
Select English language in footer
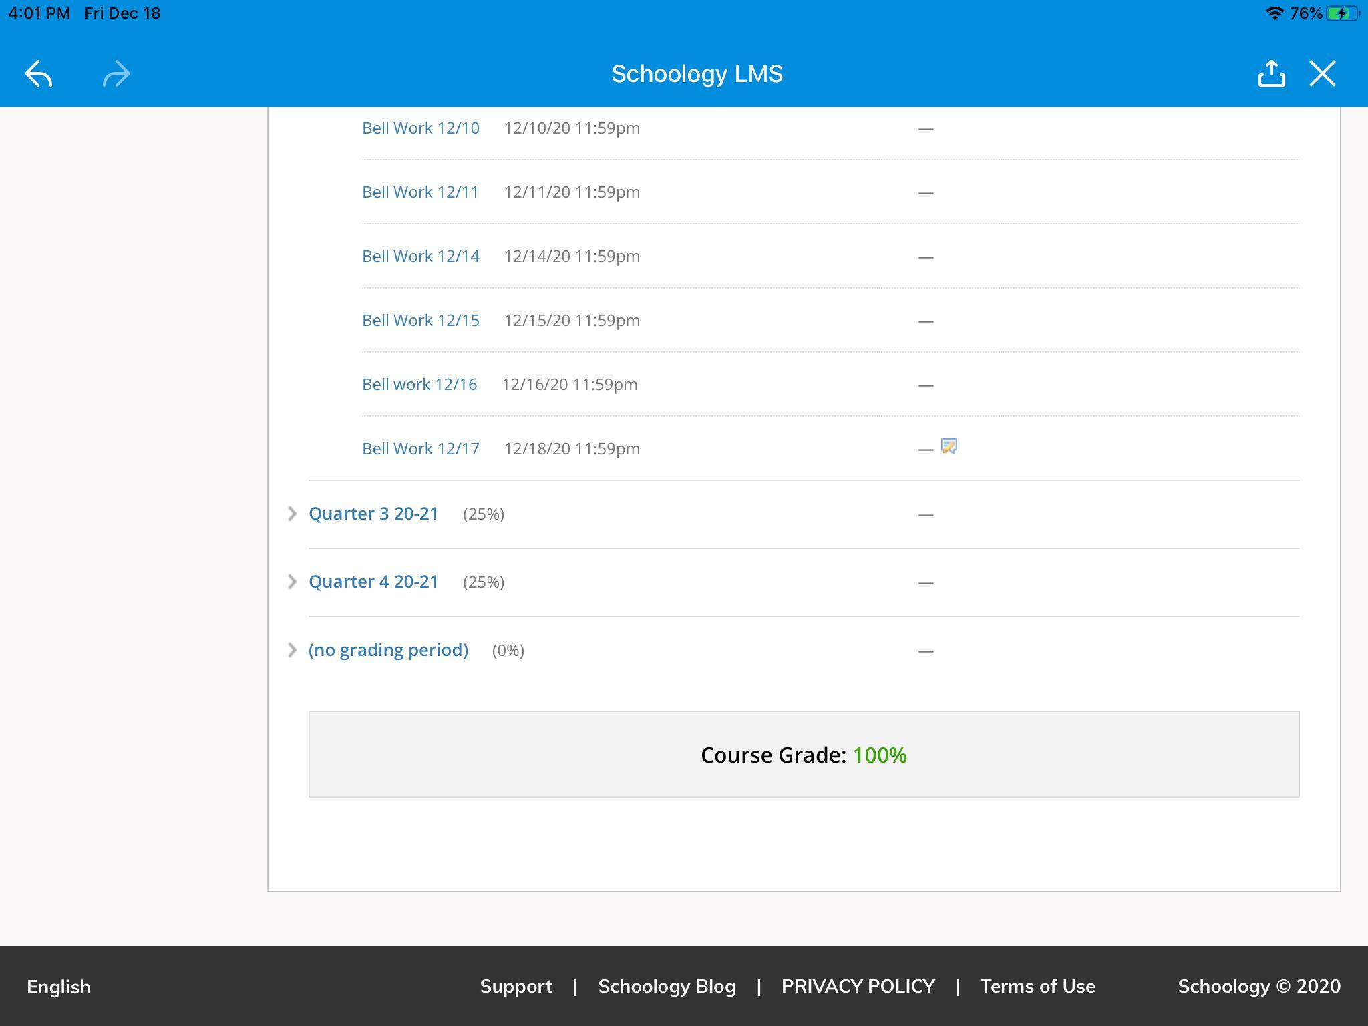59,987
